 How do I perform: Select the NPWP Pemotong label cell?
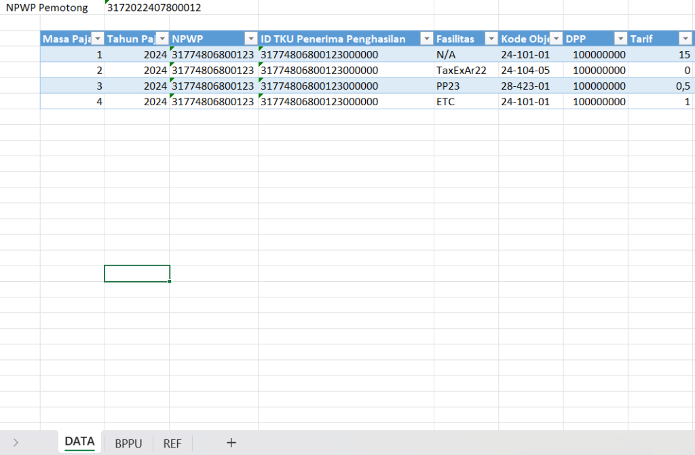[47, 7]
